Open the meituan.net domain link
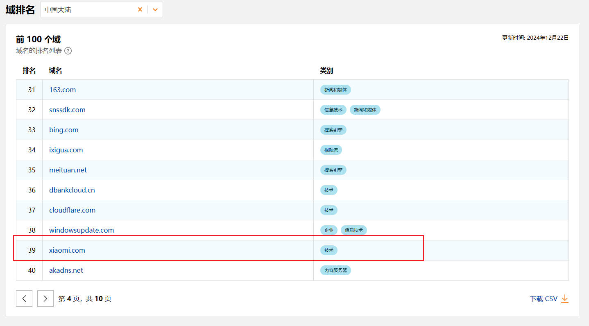The image size is (589, 326). 68,170
